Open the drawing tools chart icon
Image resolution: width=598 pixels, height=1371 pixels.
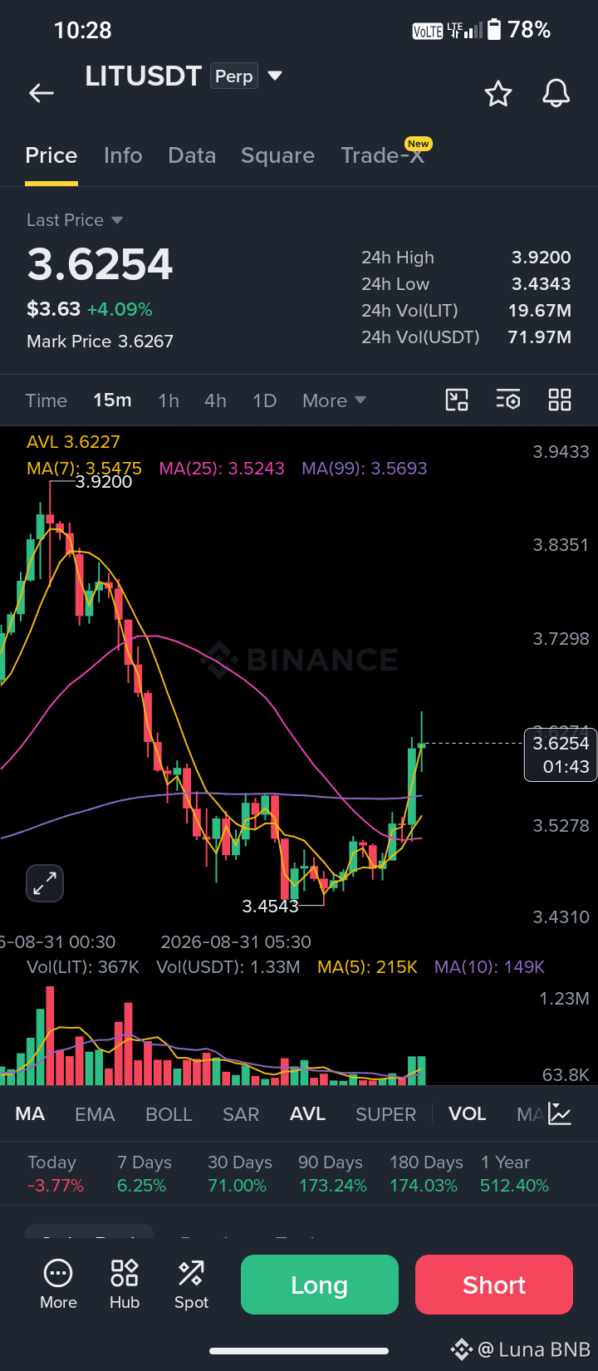(457, 400)
